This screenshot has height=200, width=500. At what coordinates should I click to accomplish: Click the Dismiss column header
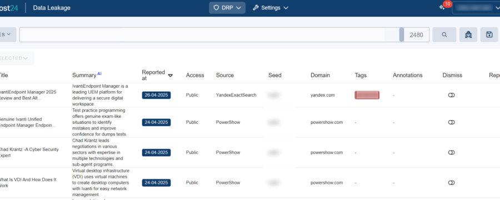pyautogui.click(x=452, y=76)
